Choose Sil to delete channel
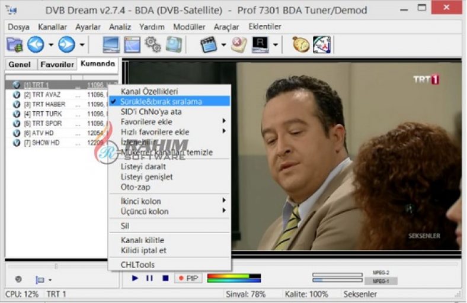This screenshot has width=467, height=303. pyautogui.click(x=169, y=226)
